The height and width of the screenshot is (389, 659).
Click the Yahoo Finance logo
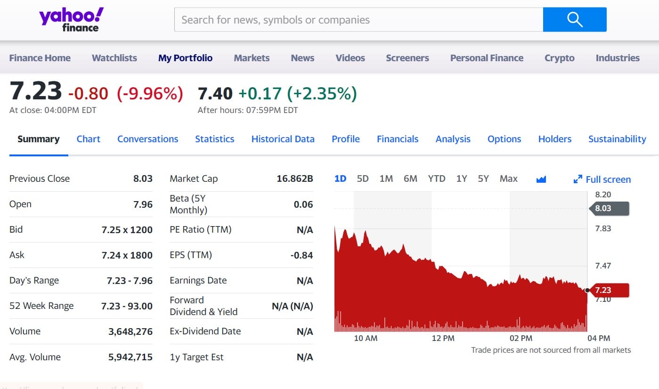pyautogui.click(x=71, y=20)
